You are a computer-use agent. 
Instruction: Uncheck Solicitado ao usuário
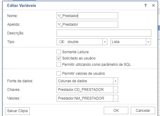pyautogui.click(x=59, y=58)
